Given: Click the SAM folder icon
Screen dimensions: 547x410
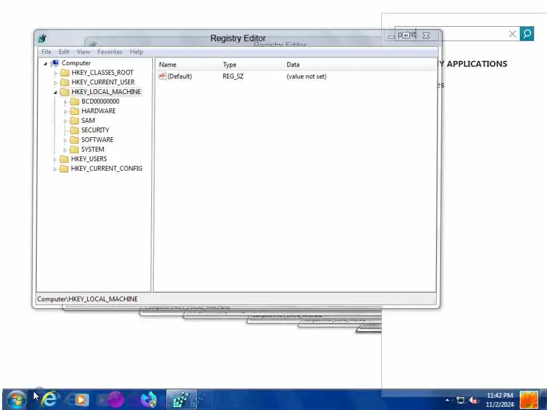Looking at the screenshot, I should point(75,121).
